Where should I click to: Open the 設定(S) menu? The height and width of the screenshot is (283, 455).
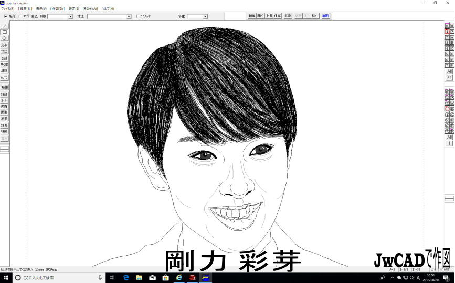[x=74, y=9]
